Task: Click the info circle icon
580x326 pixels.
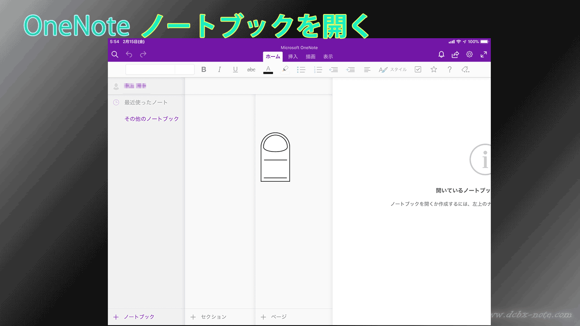Action: coord(480,160)
